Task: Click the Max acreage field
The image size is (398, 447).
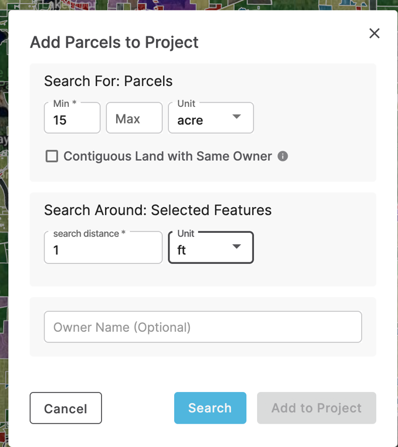Action: tap(134, 118)
